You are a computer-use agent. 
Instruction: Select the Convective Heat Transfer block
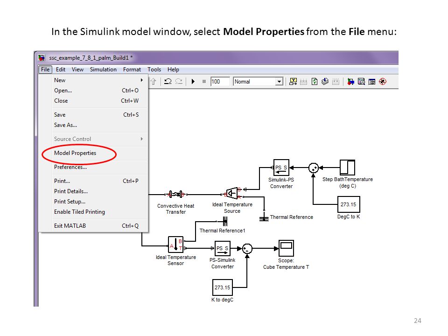(x=176, y=195)
